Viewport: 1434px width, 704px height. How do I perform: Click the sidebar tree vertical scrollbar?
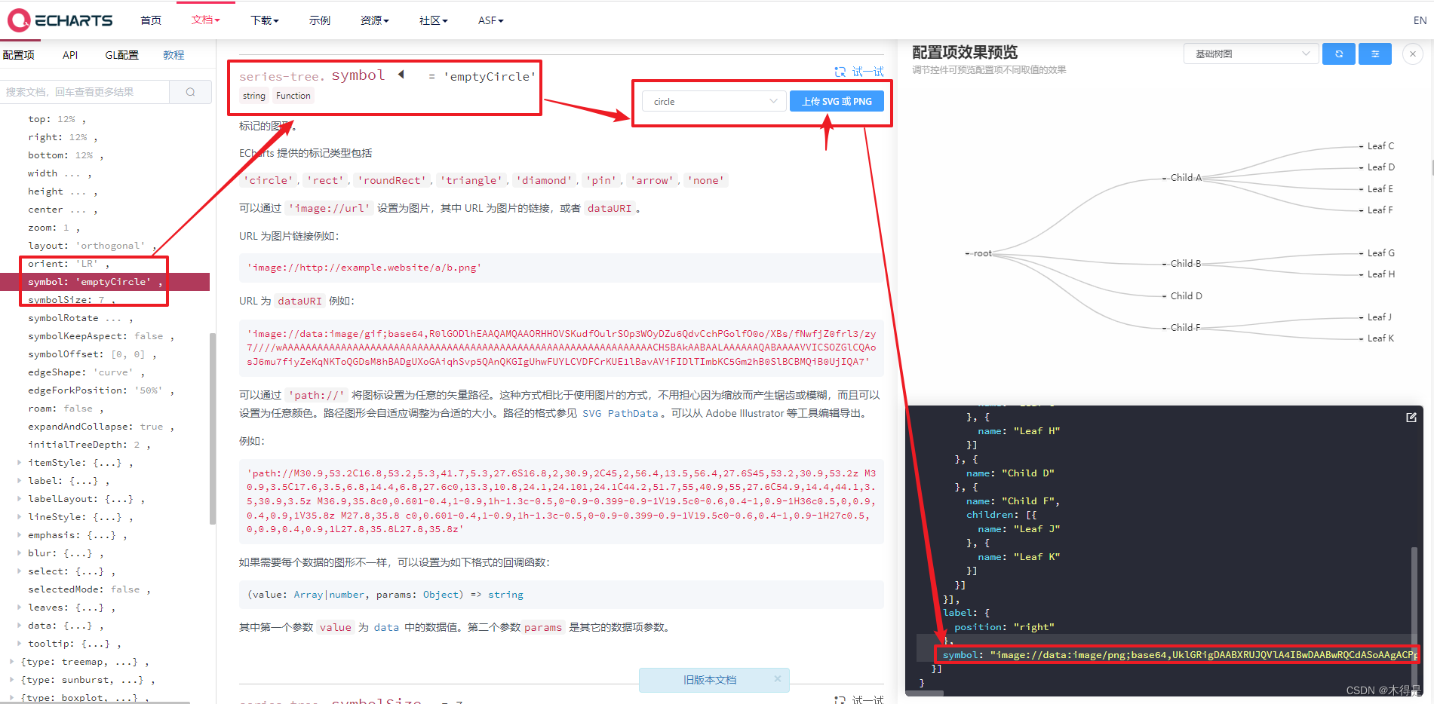pos(213,428)
